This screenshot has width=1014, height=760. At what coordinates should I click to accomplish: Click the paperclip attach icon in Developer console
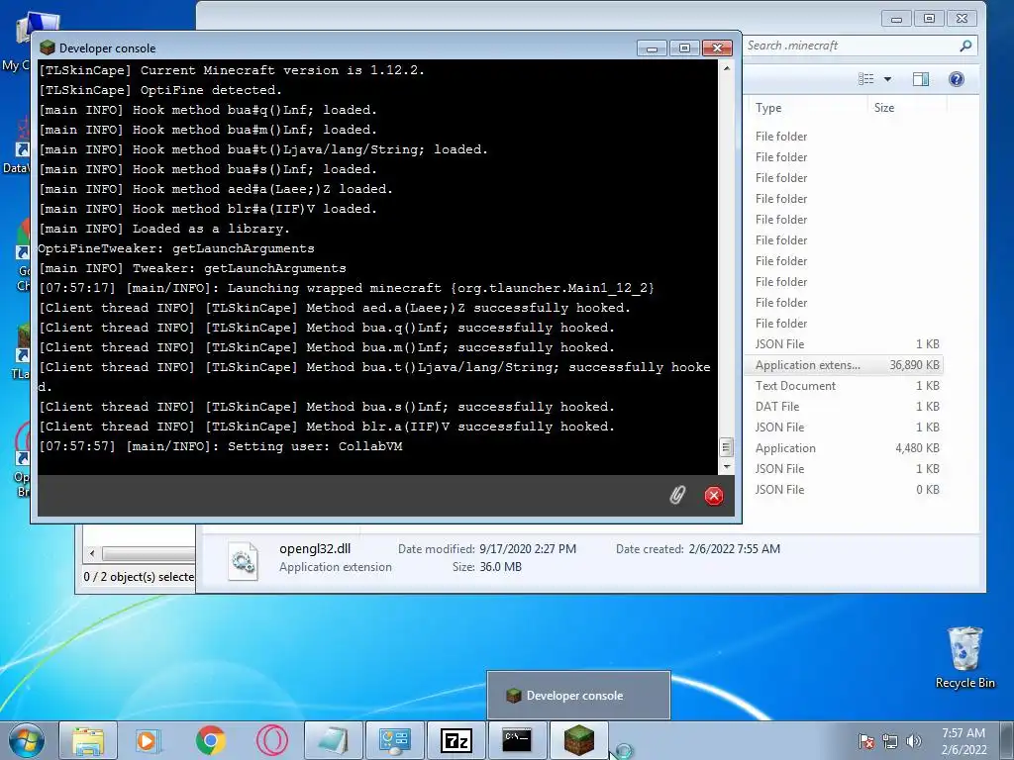[677, 496]
